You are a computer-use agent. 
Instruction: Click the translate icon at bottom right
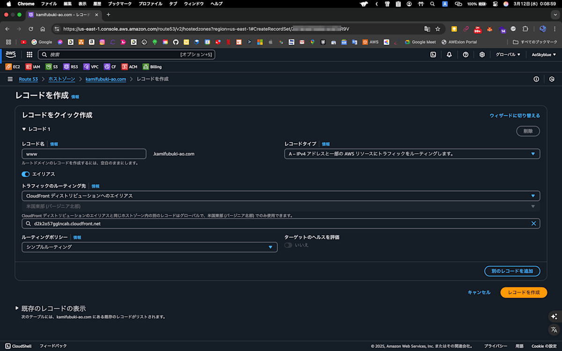pyautogui.click(x=554, y=329)
